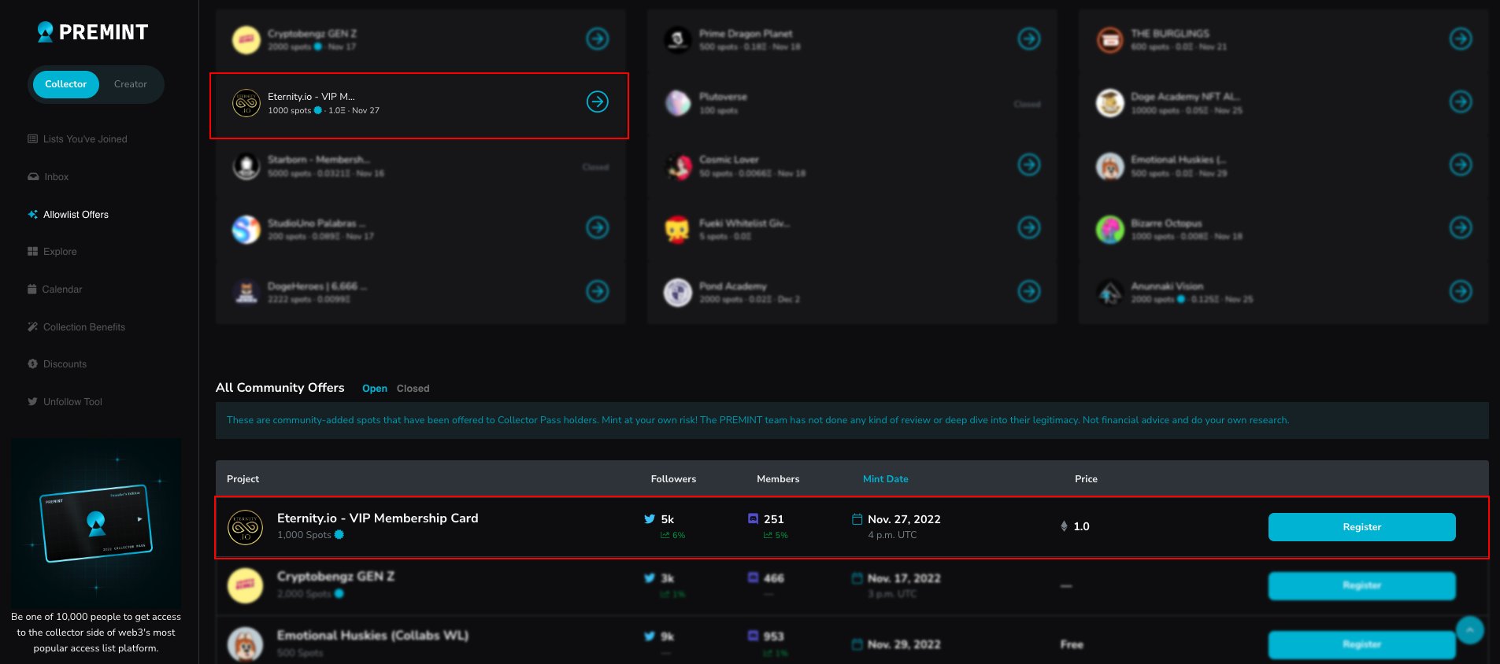Screen dimensions: 1500x664
Task: Click the Collector Pass card image
Action: [x=96, y=523]
